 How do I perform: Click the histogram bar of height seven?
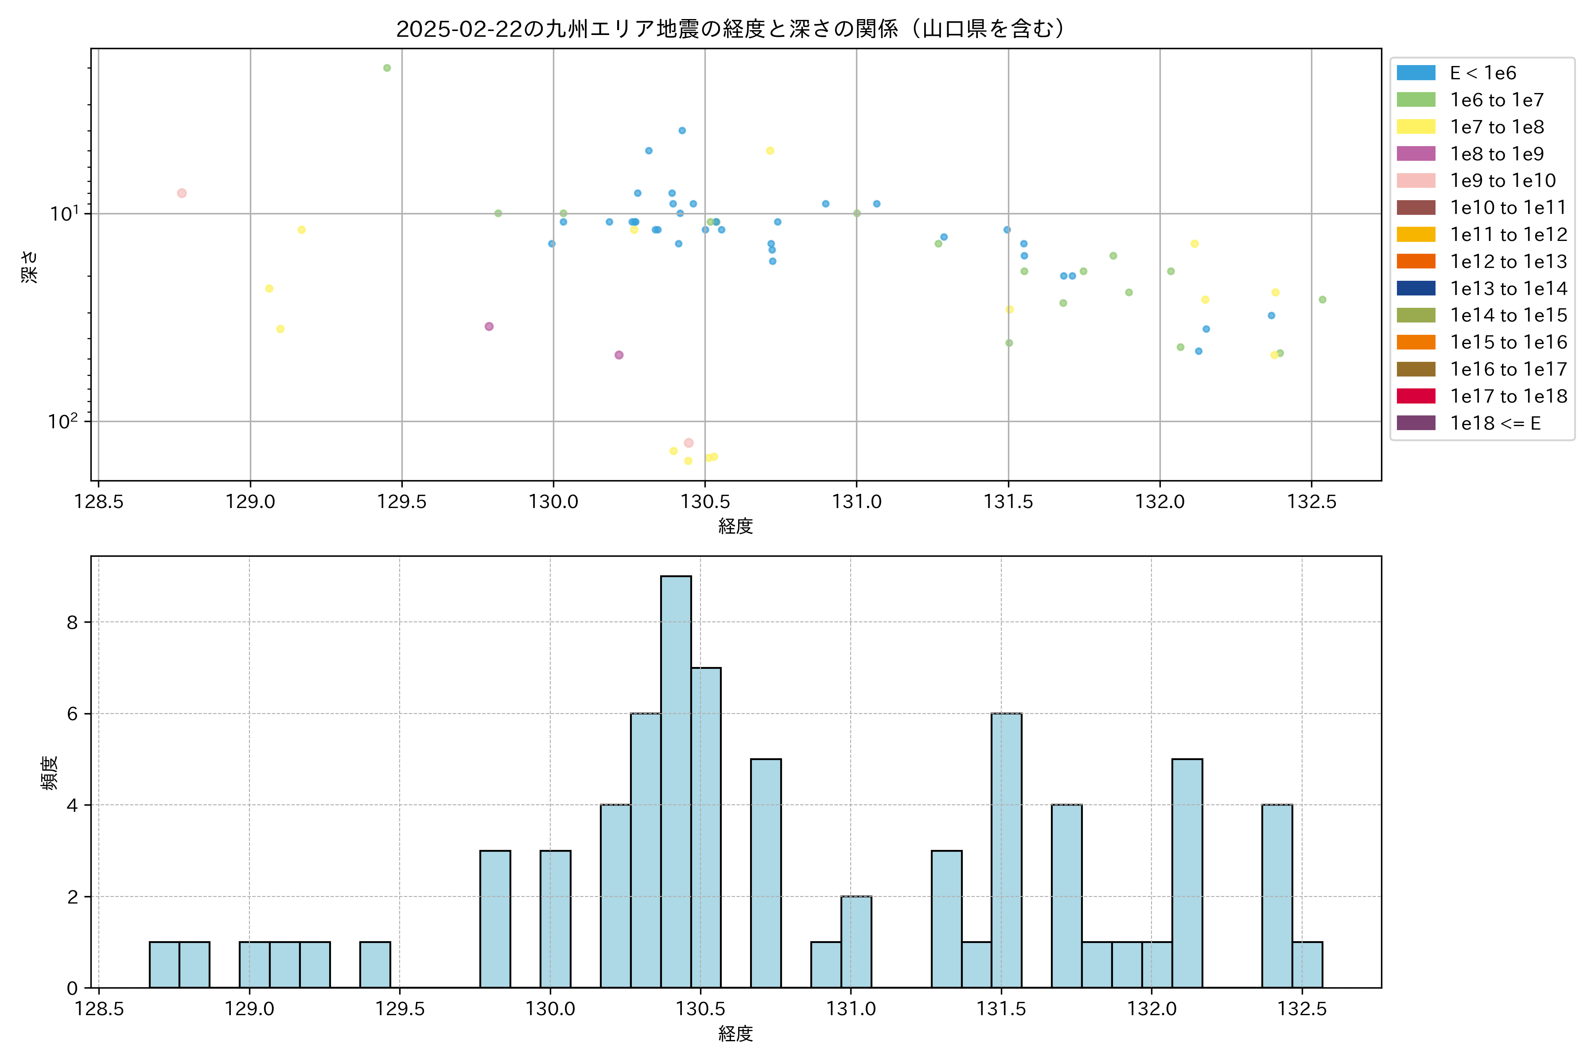pos(706,827)
